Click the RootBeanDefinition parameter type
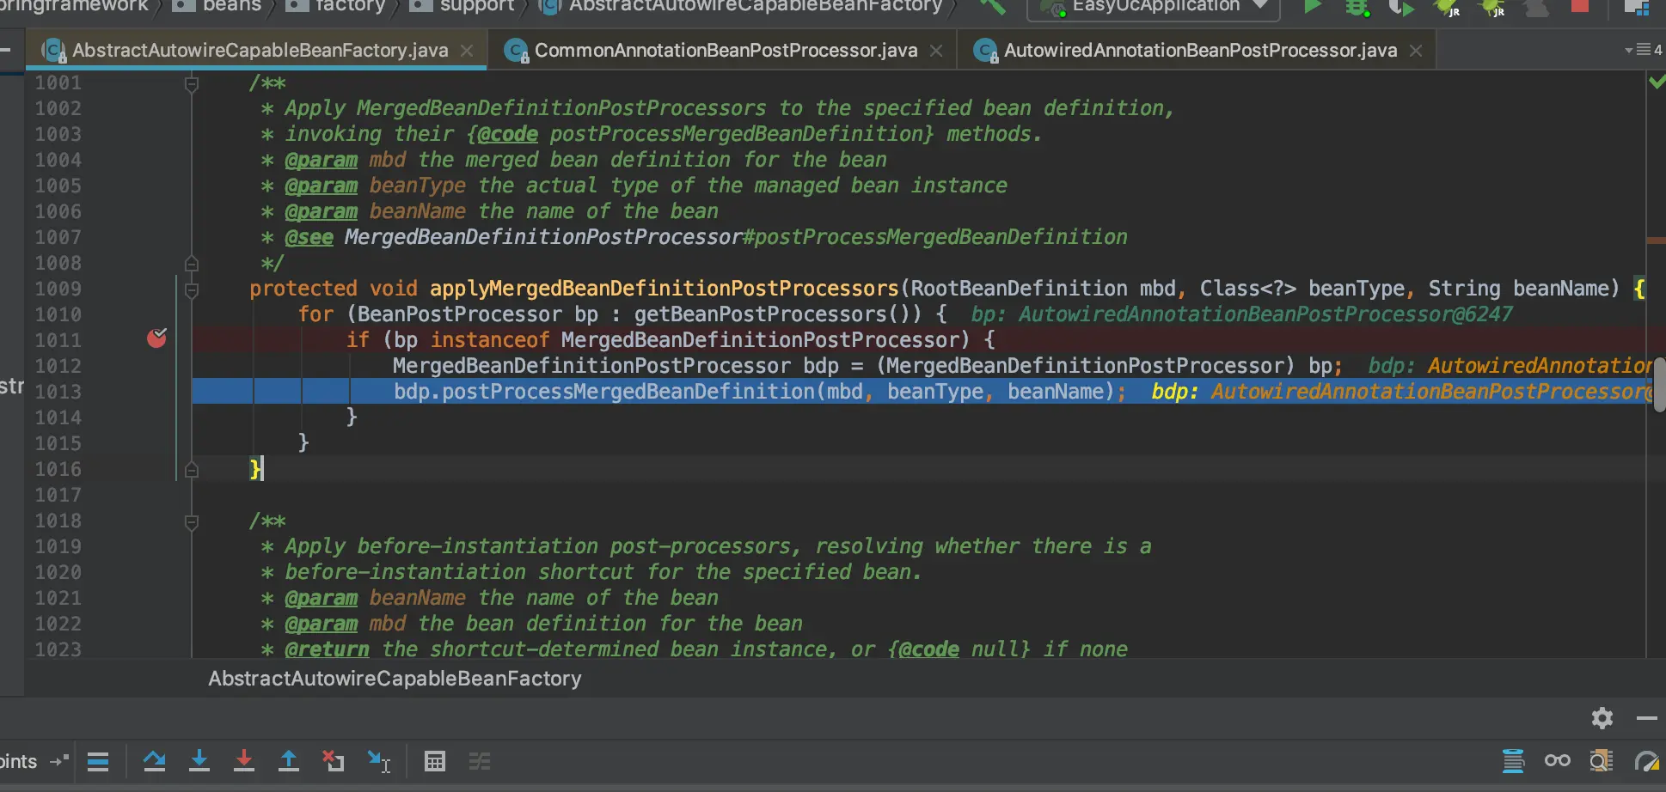This screenshot has width=1666, height=792. [x=1019, y=289]
